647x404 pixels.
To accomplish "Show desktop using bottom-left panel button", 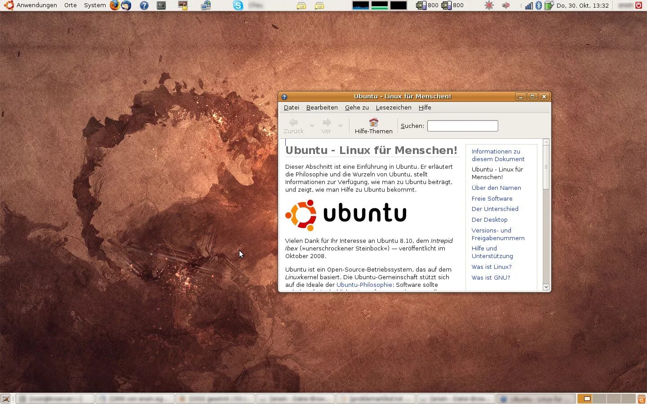I will [x=6, y=399].
